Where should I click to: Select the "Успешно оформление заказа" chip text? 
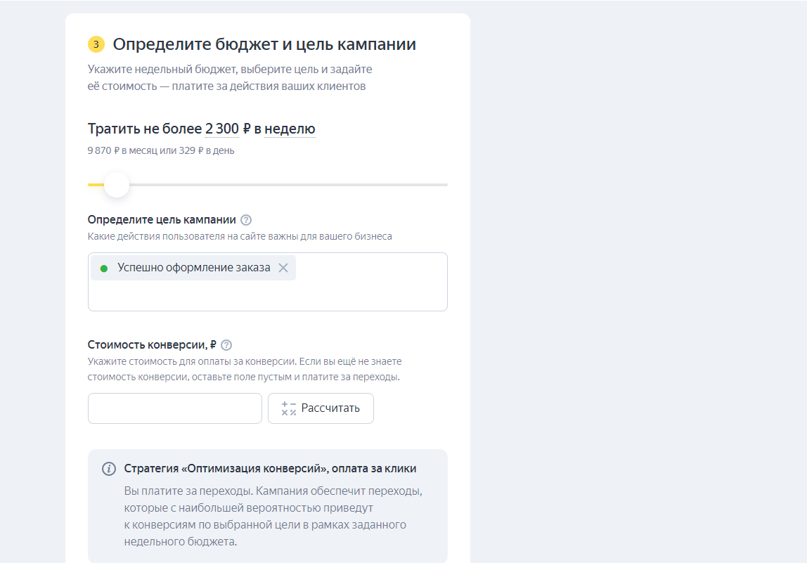click(193, 268)
